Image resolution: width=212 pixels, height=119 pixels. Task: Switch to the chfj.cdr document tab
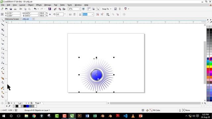pos(26,19)
